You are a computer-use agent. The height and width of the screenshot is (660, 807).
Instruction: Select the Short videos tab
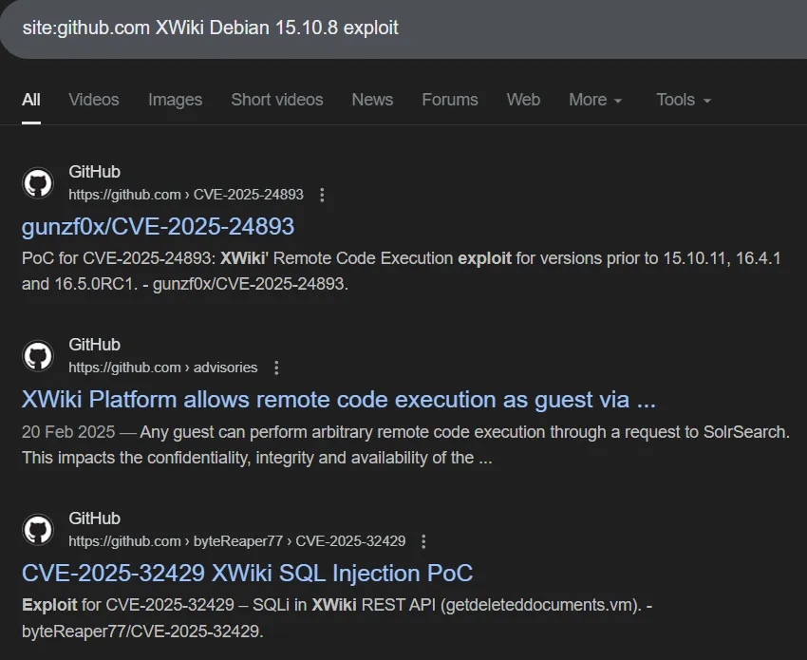point(276,100)
